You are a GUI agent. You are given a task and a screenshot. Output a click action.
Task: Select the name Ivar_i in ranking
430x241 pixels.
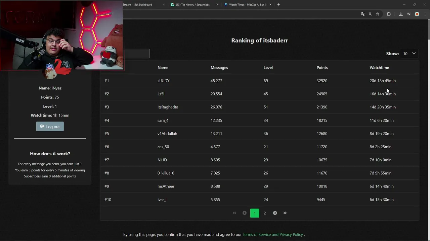(162, 200)
